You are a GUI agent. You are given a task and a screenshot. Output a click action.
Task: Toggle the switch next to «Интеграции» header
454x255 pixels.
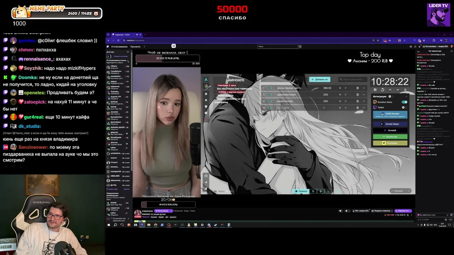point(391,96)
